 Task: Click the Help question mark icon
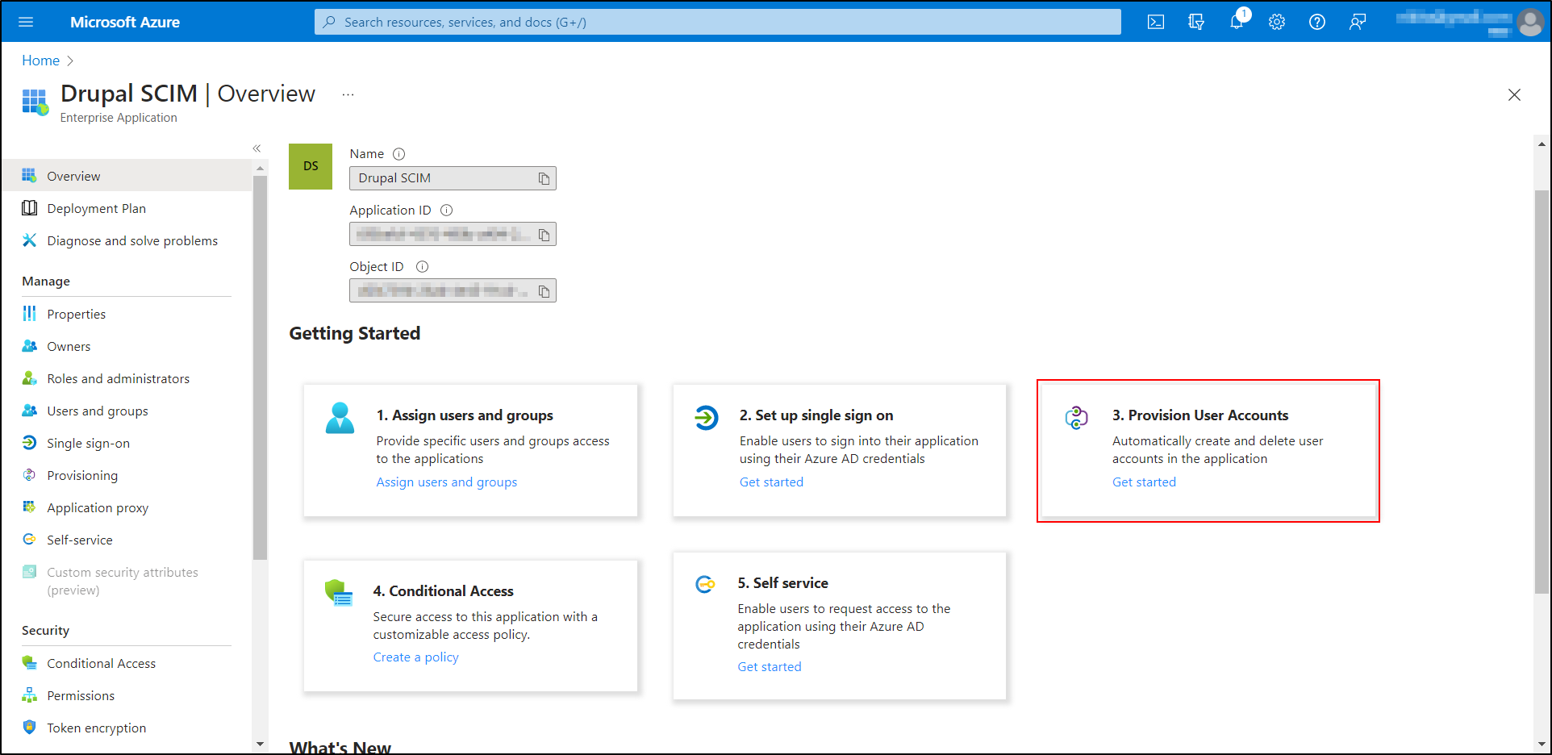pos(1316,22)
